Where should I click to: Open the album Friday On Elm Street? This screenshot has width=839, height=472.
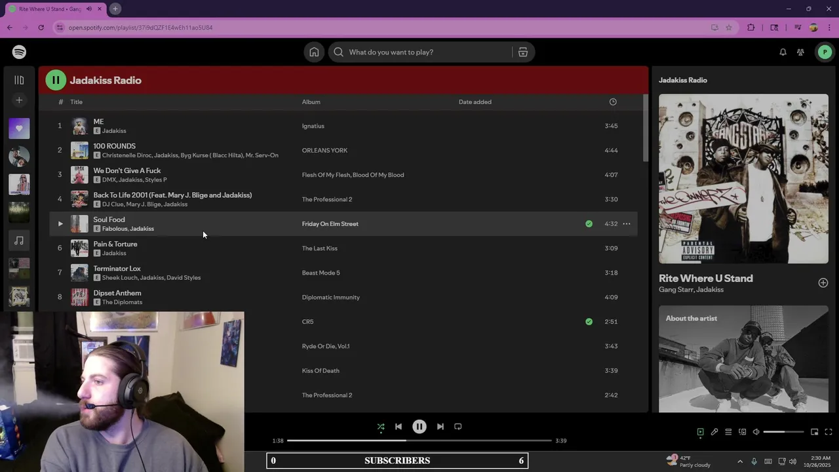(x=330, y=224)
